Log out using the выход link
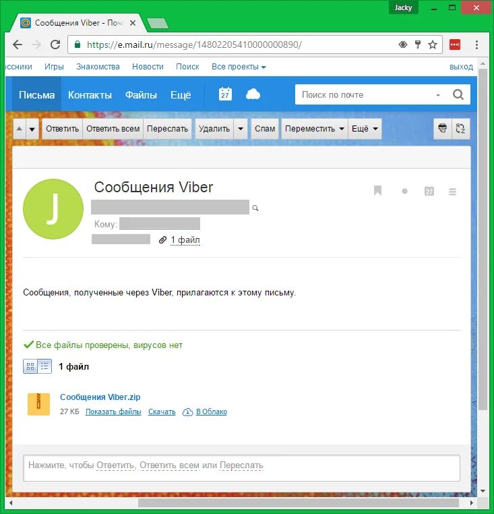 (x=461, y=67)
